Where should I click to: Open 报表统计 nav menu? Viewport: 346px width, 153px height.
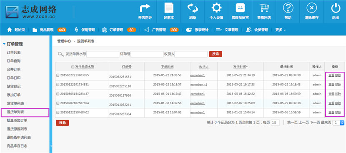[201, 30]
